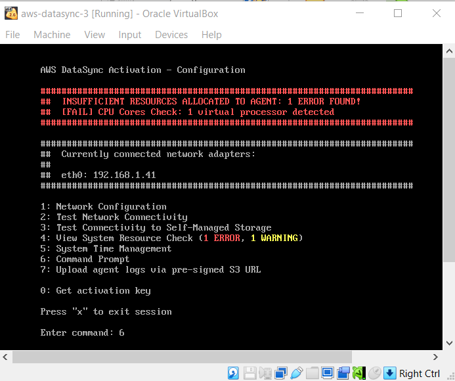Screen dimensions: 455x381
Task: Click the 'Enter command: 6' prompt line
Action: pos(83,332)
